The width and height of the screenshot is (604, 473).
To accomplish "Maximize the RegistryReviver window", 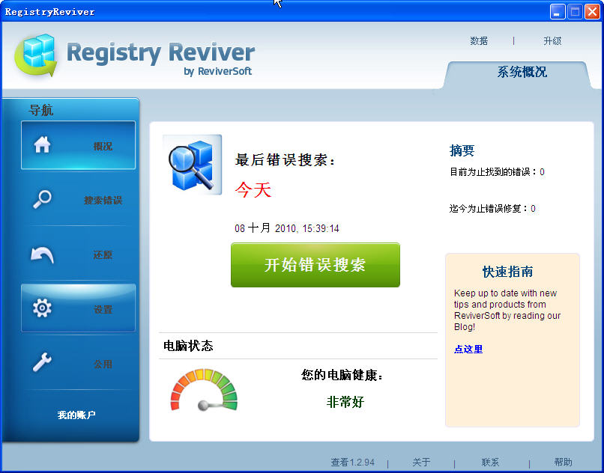I will 575,11.
